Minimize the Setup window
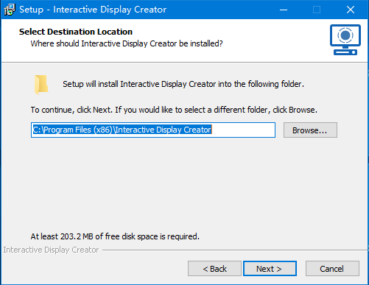 pyautogui.click(x=284, y=10)
